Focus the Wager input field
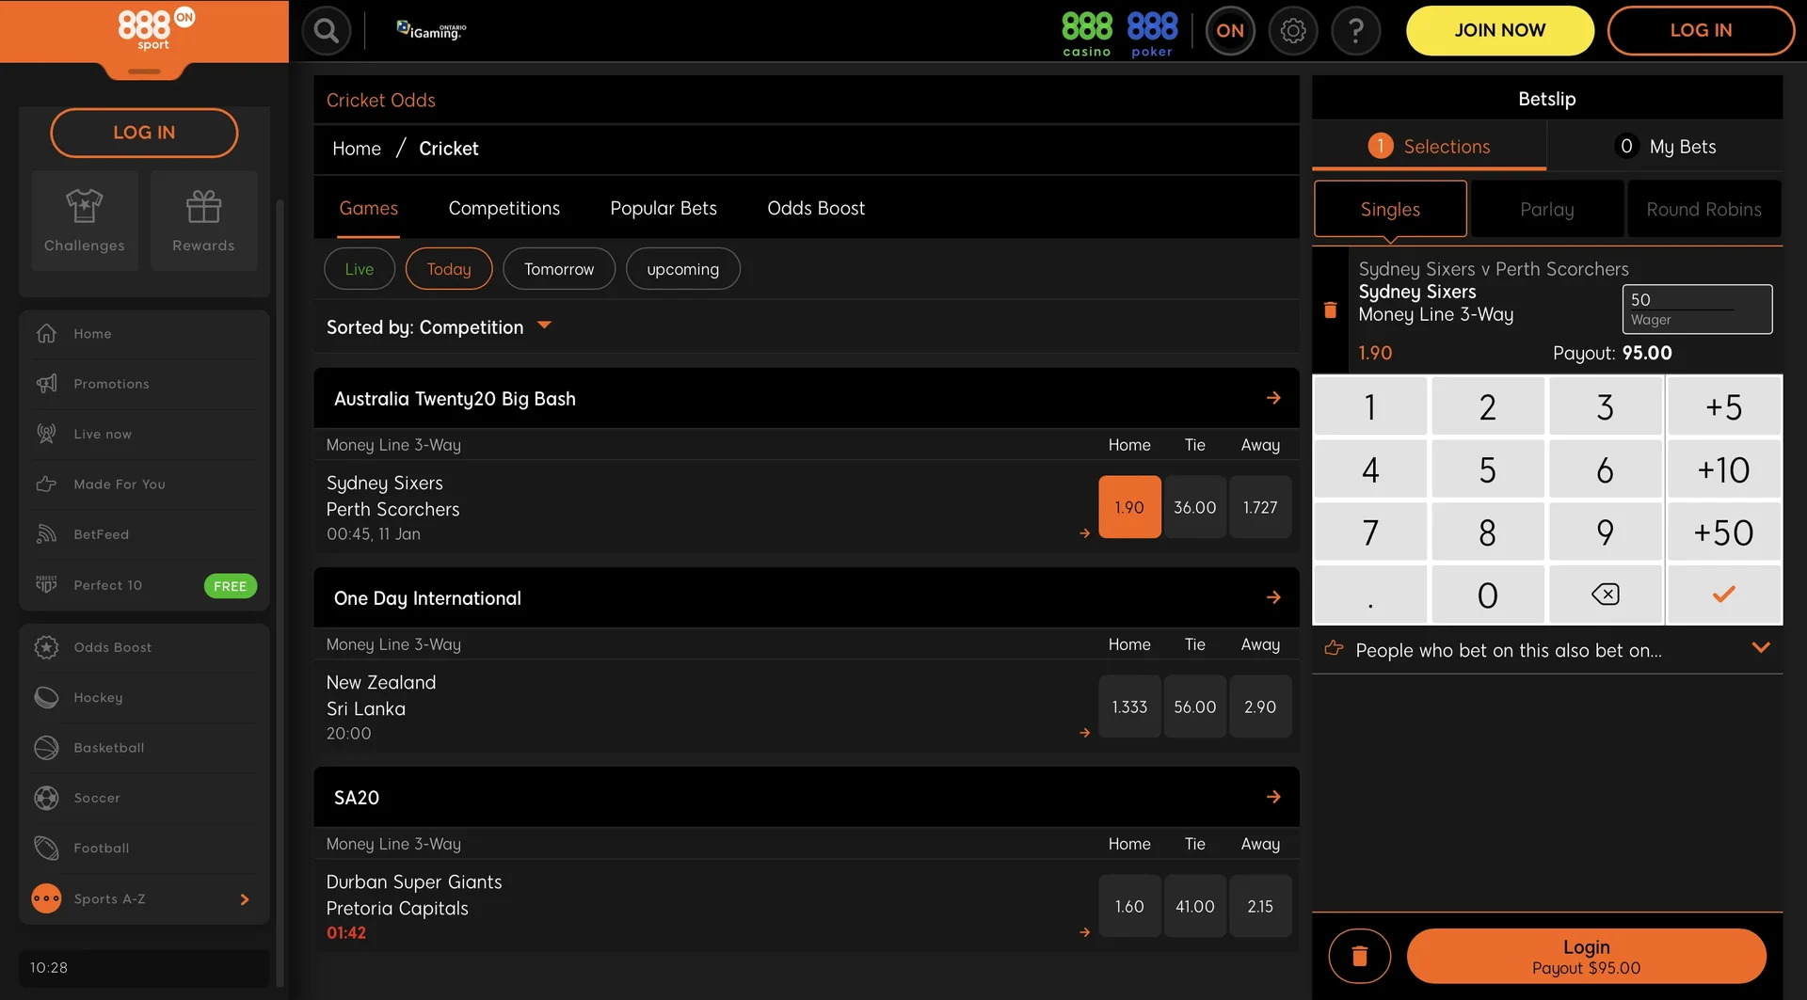1807x1000 pixels. click(x=1696, y=309)
